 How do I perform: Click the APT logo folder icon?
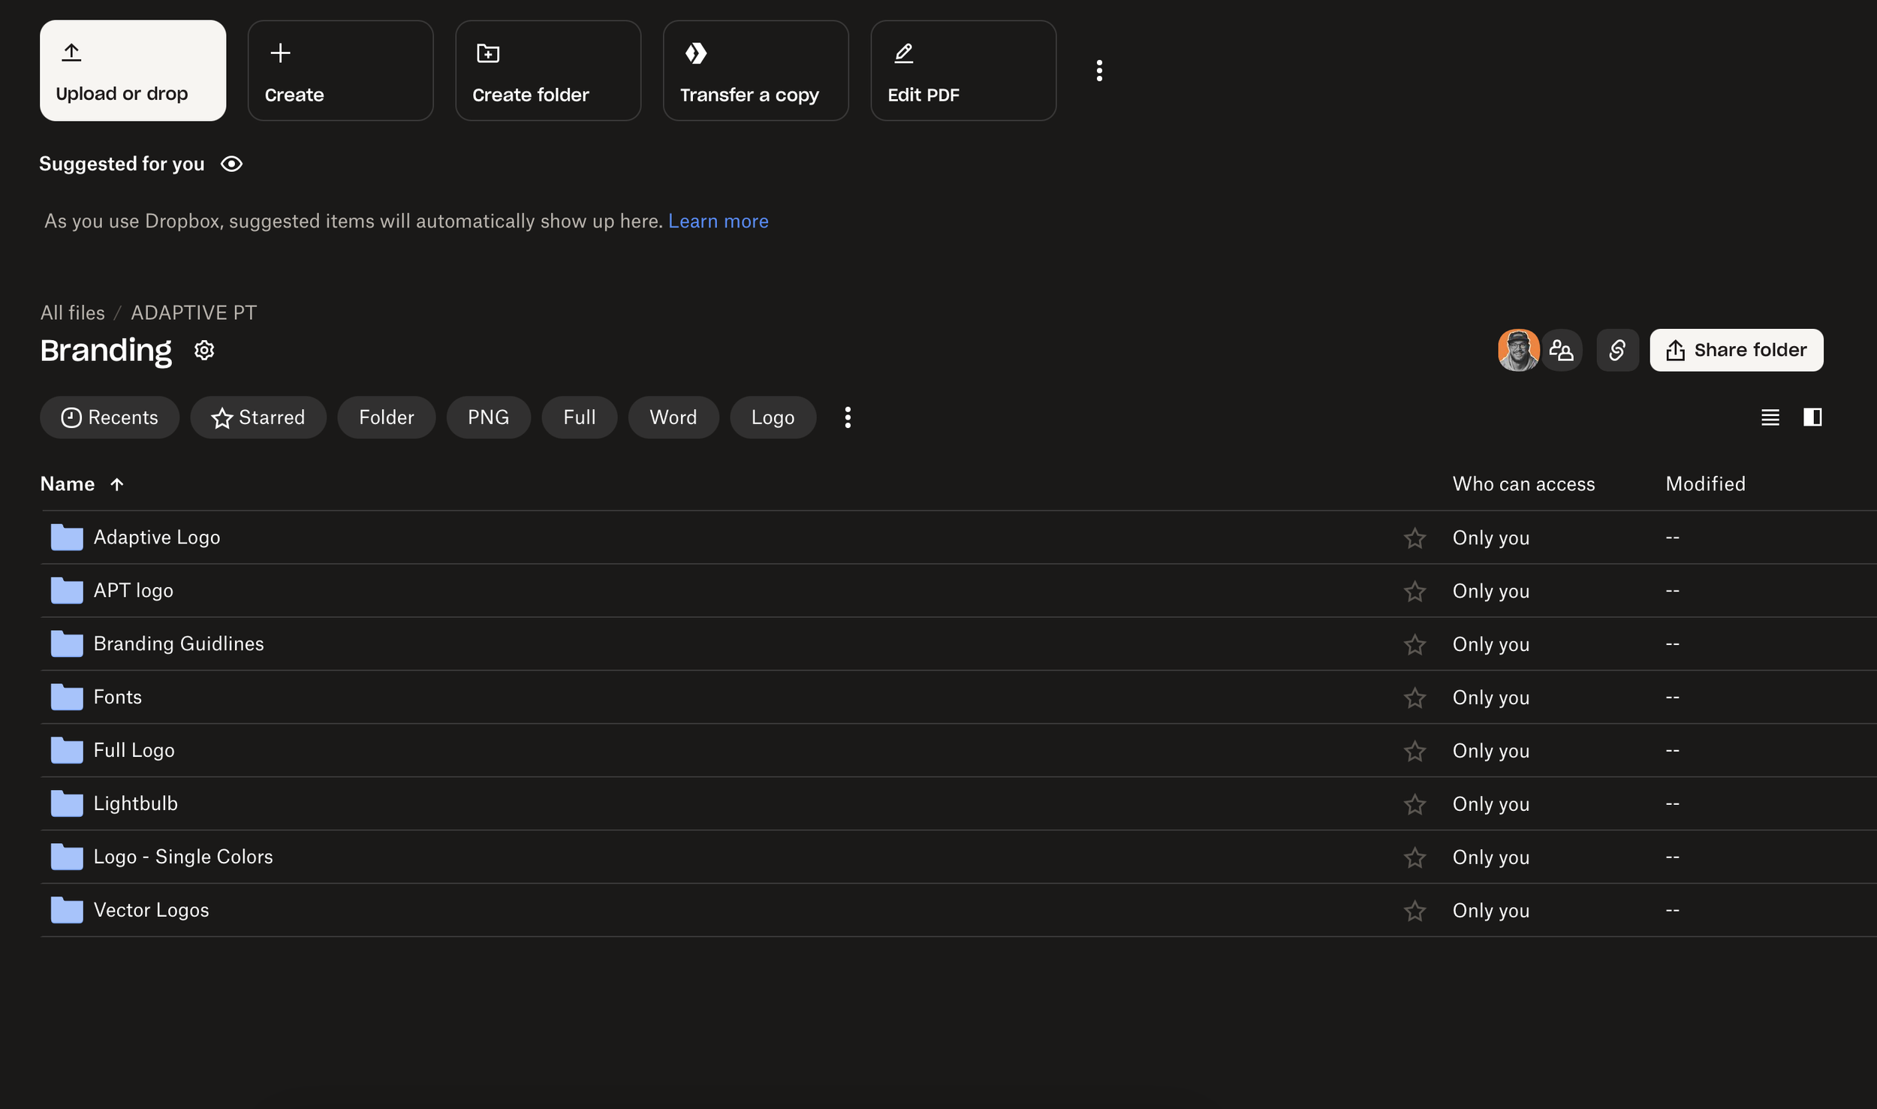[67, 591]
